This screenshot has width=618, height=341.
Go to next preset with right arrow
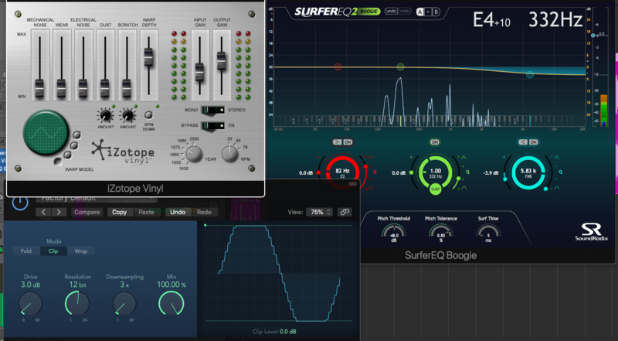coord(60,212)
